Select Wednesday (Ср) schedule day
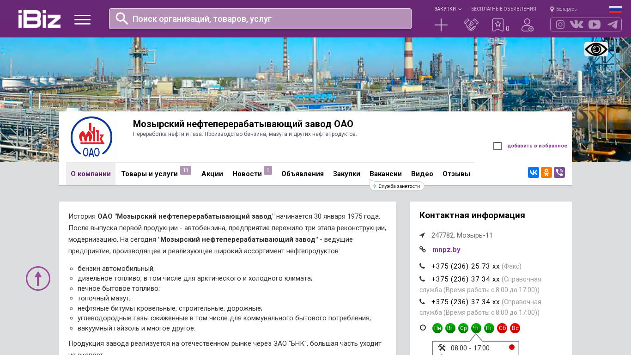This screenshot has height=355, width=631. point(463,328)
